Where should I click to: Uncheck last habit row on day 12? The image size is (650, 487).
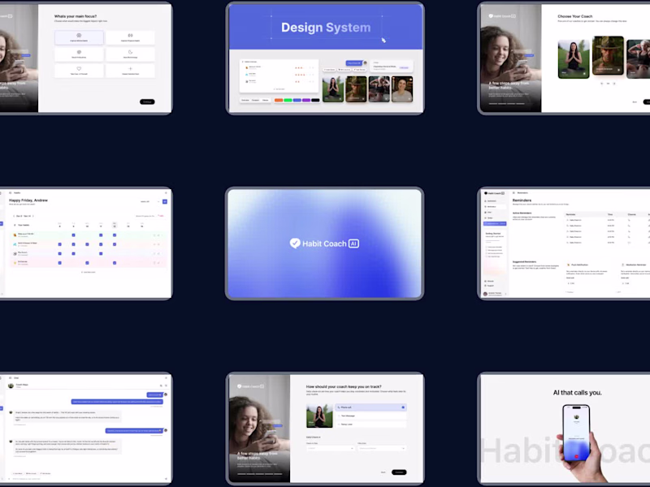(115, 262)
